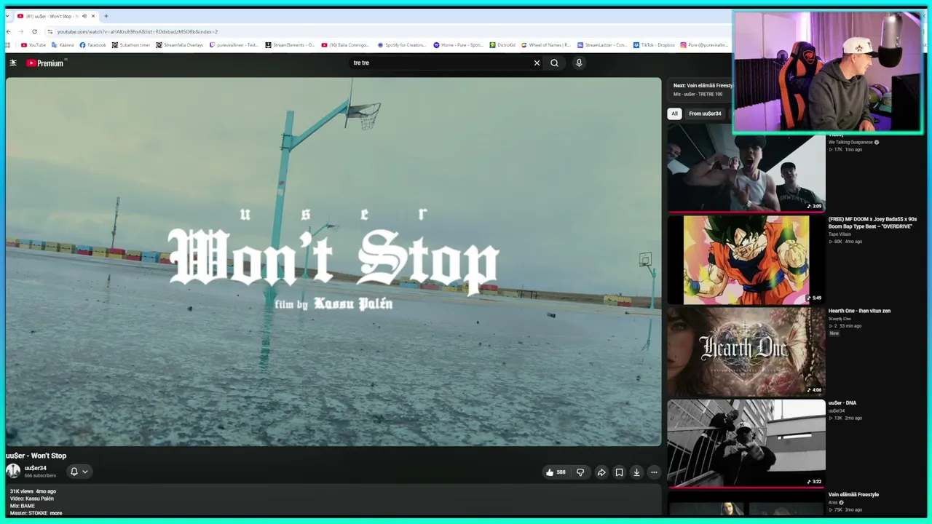Like the video with thumbs up
This screenshot has width=932, height=524.
click(x=556, y=472)
